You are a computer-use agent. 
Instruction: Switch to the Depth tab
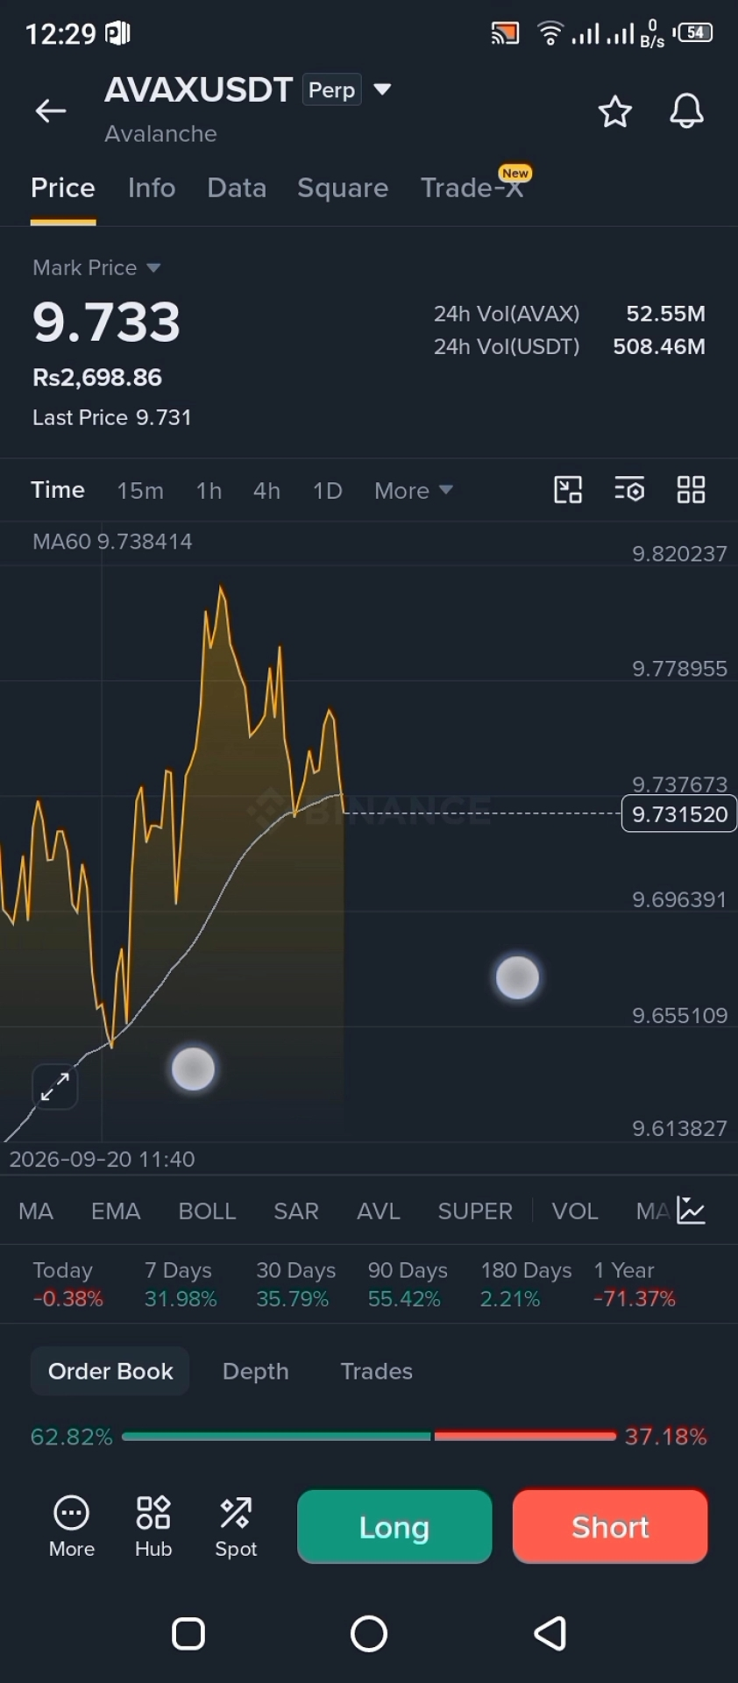pos(255,1371)
